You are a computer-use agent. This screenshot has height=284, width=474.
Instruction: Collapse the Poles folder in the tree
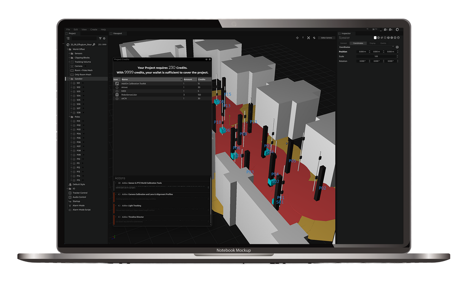69,117
